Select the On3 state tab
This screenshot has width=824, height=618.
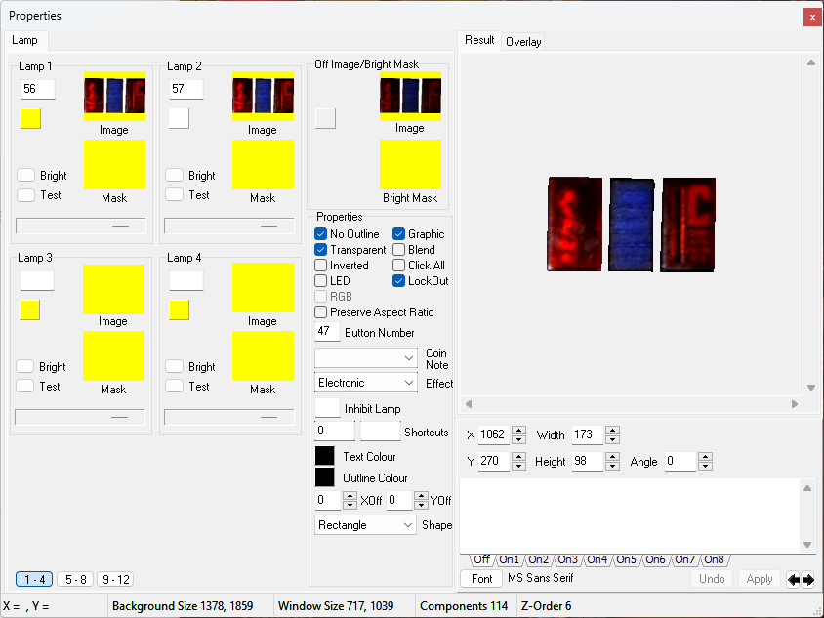pos(567,559)
